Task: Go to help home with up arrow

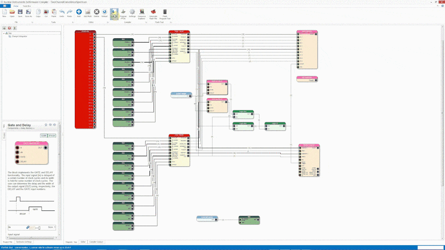Action: coord(46,125)
